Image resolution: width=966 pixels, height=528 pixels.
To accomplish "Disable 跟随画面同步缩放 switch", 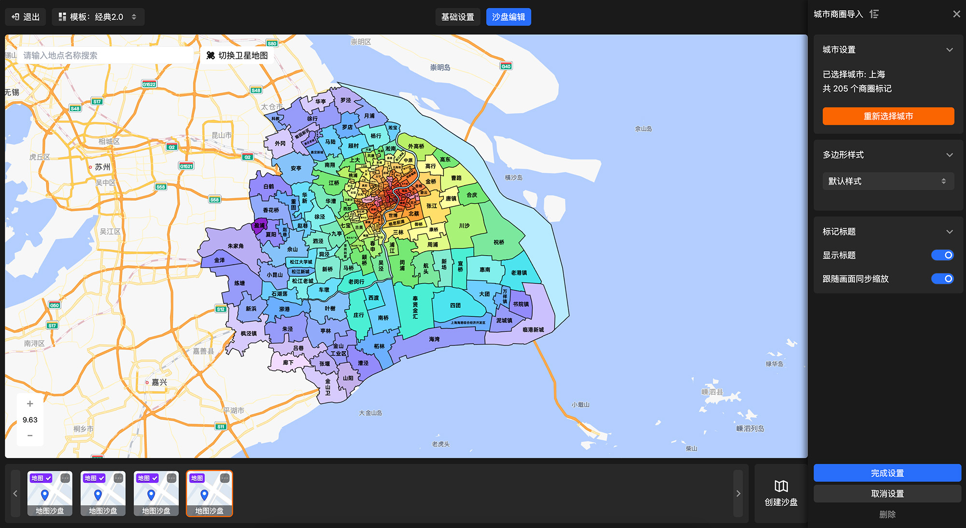I will click(942, 279).
